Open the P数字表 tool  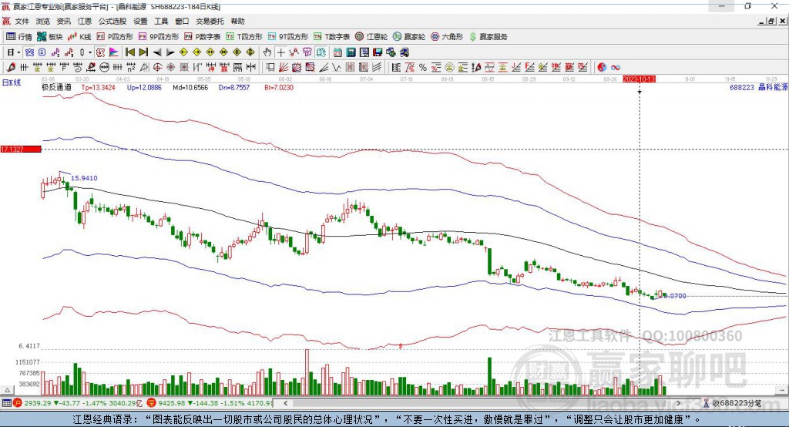pyautogui.click(x=203, y=37)
